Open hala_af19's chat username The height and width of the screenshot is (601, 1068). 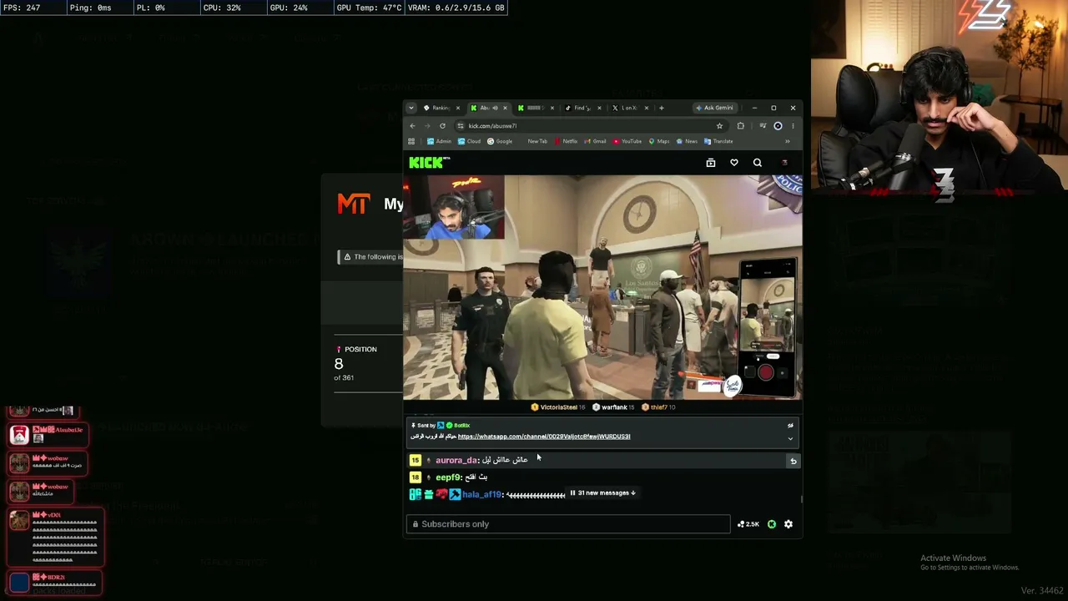point(481,495)
